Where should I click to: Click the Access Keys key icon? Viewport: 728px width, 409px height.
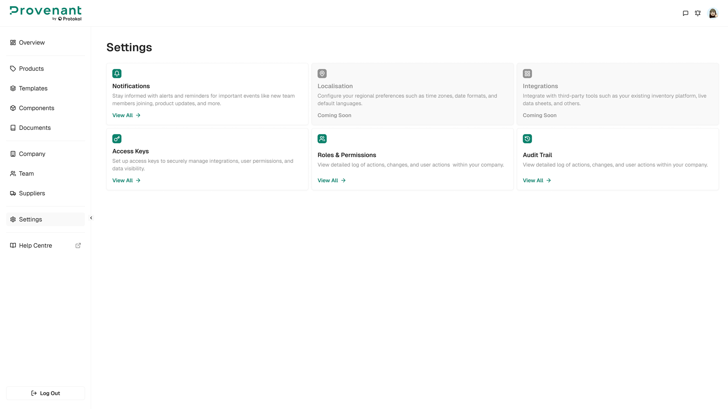point(117,139)
